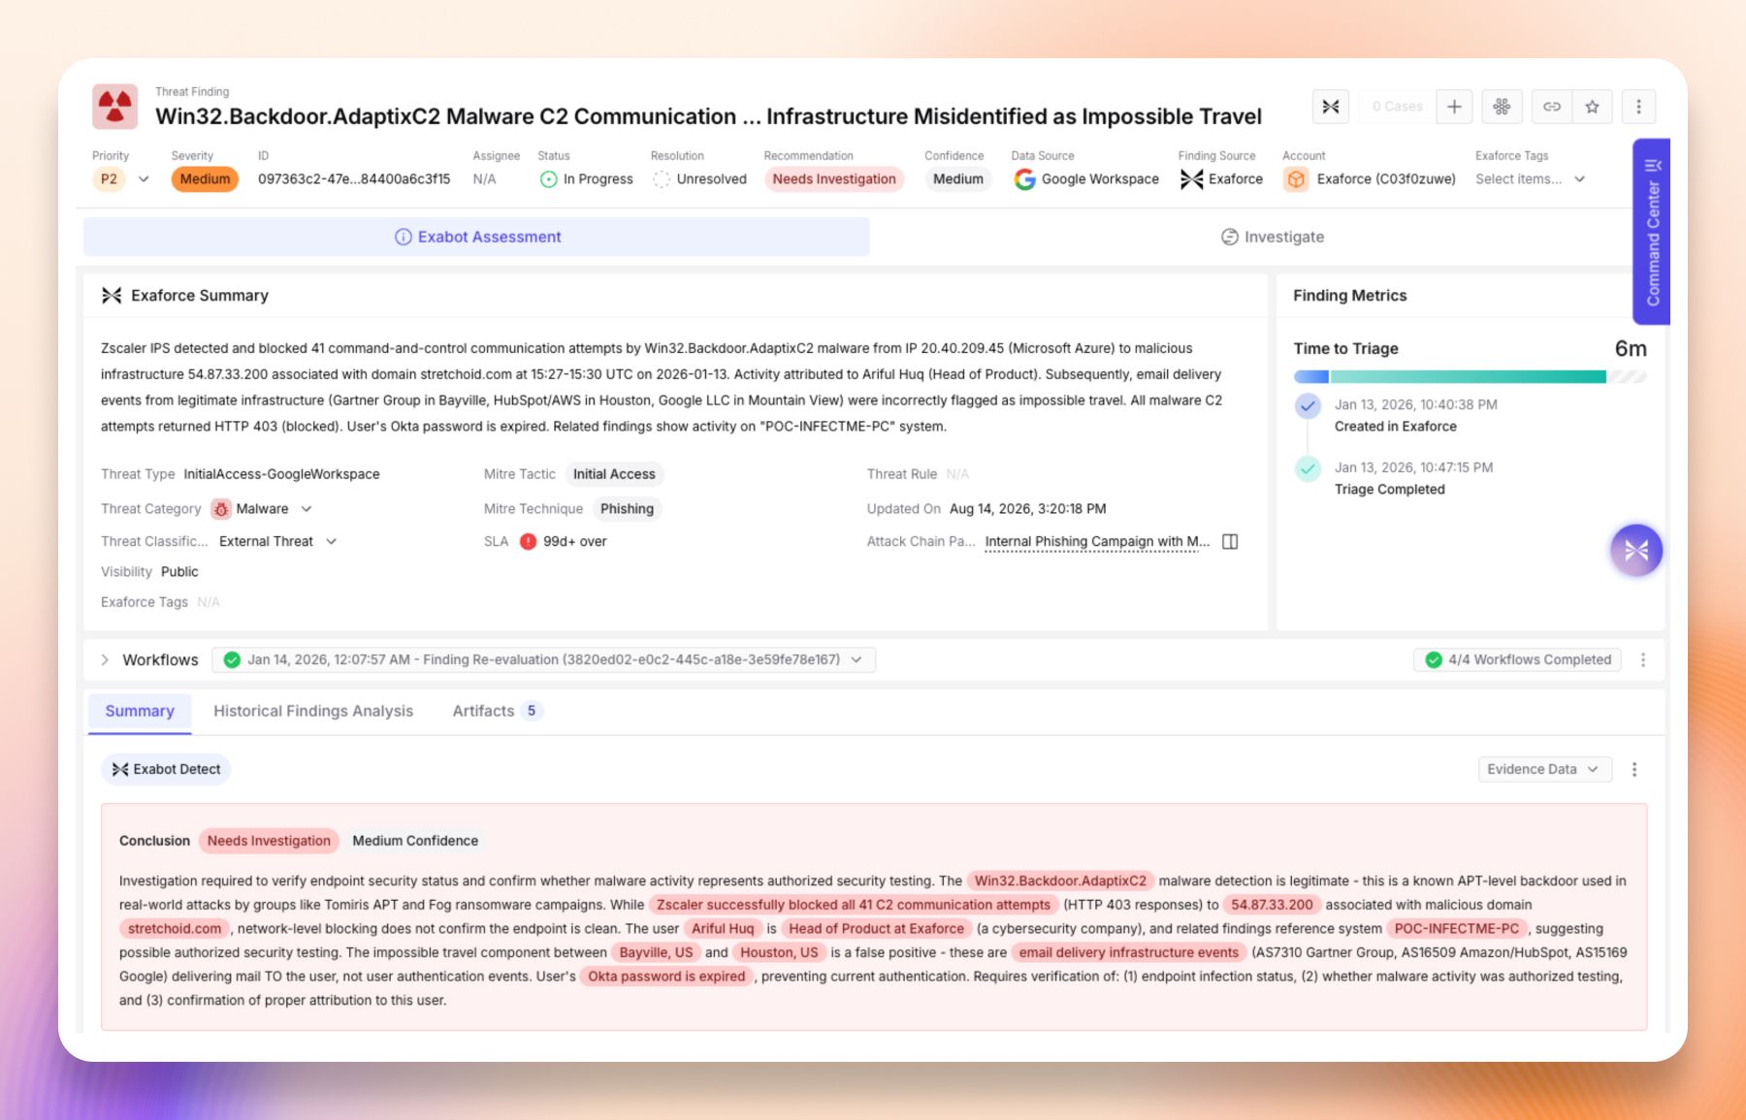This screenshot has height=1120, width=1746.
Task: Click the Malware bug icon in Threat Category
Action: click(221, 509)
